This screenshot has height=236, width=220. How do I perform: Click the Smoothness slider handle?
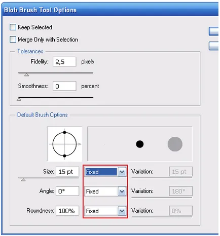click(19, 99)
